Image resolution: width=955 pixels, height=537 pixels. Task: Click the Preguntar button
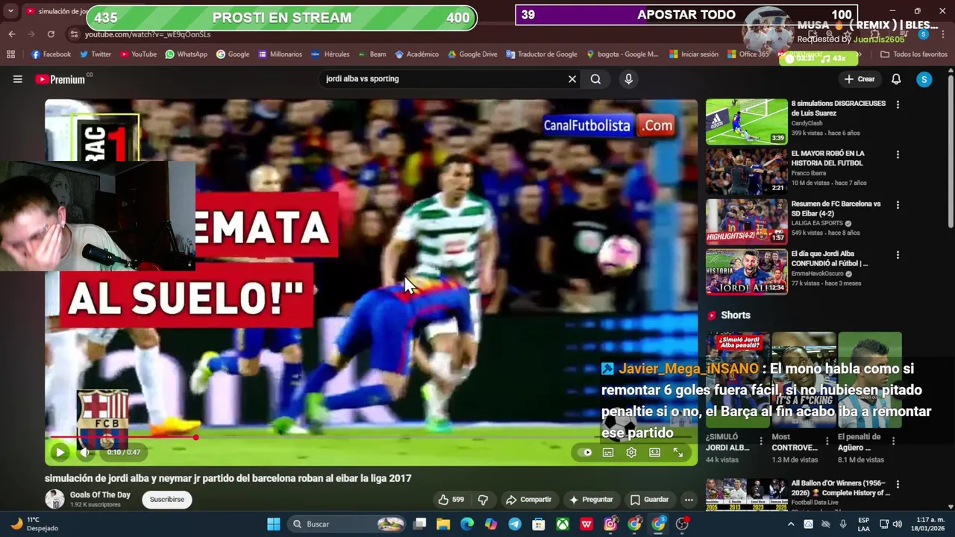[590, 500]
